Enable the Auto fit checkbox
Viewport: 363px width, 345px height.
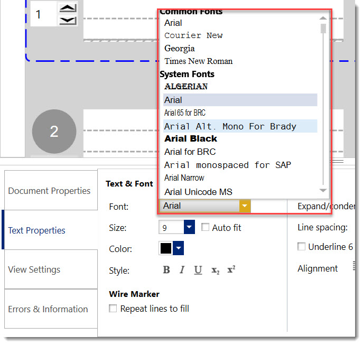(x=206, y=228)
